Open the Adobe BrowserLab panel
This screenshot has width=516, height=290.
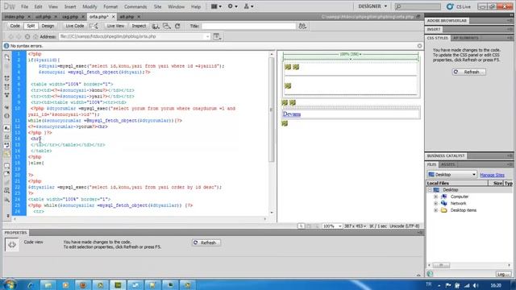[x=447, y=21]
